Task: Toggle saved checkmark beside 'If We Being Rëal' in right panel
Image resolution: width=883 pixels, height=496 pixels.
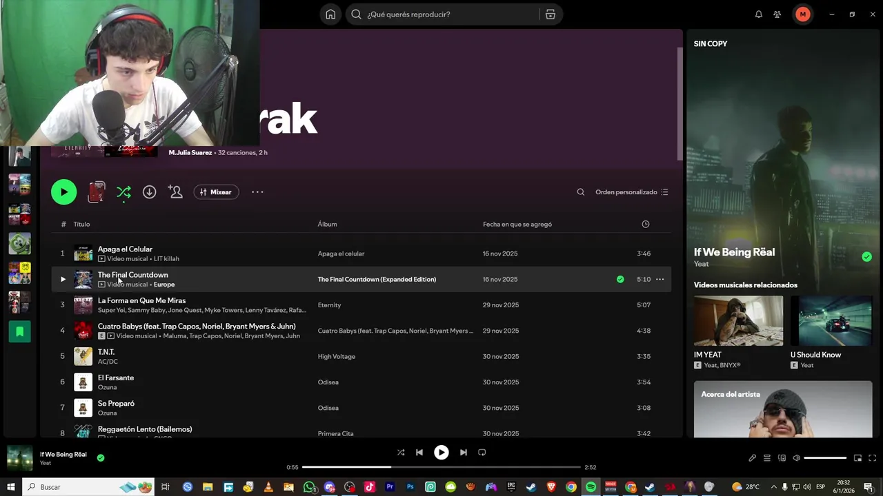Action: [x=866, y=257]
